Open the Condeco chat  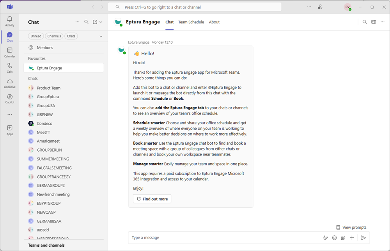click(x=64, y=124)
